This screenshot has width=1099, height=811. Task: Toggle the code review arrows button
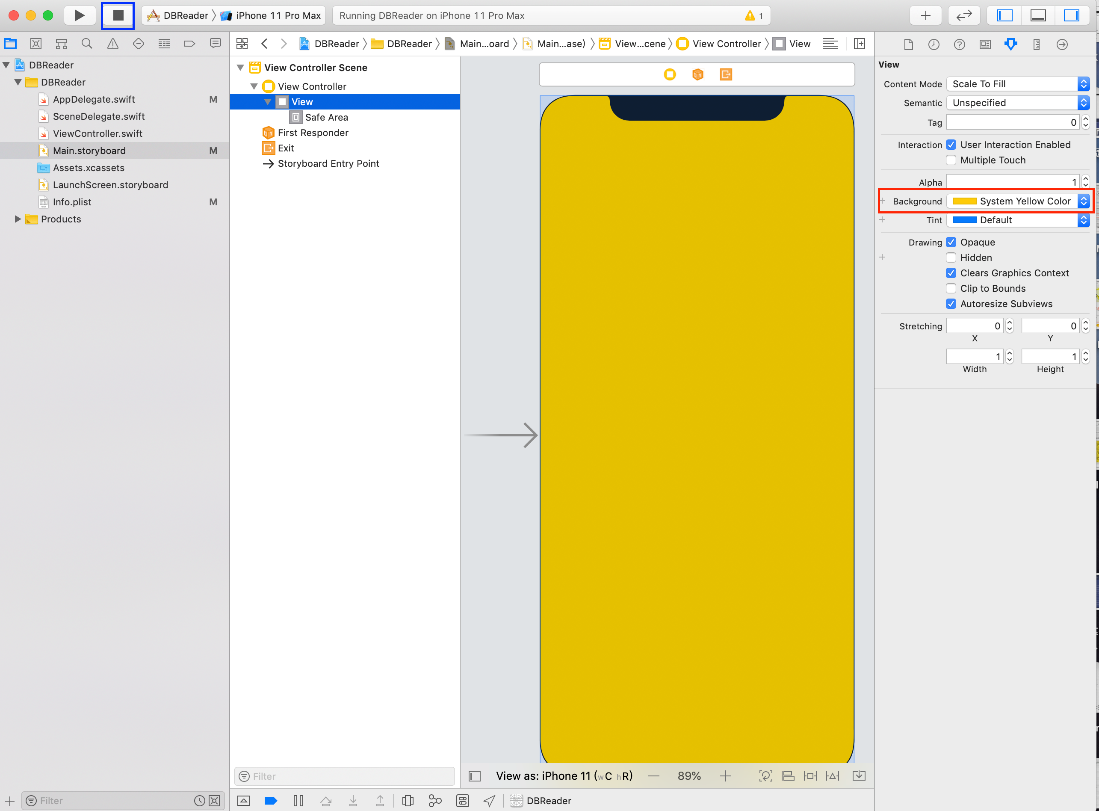pos(964,15)
